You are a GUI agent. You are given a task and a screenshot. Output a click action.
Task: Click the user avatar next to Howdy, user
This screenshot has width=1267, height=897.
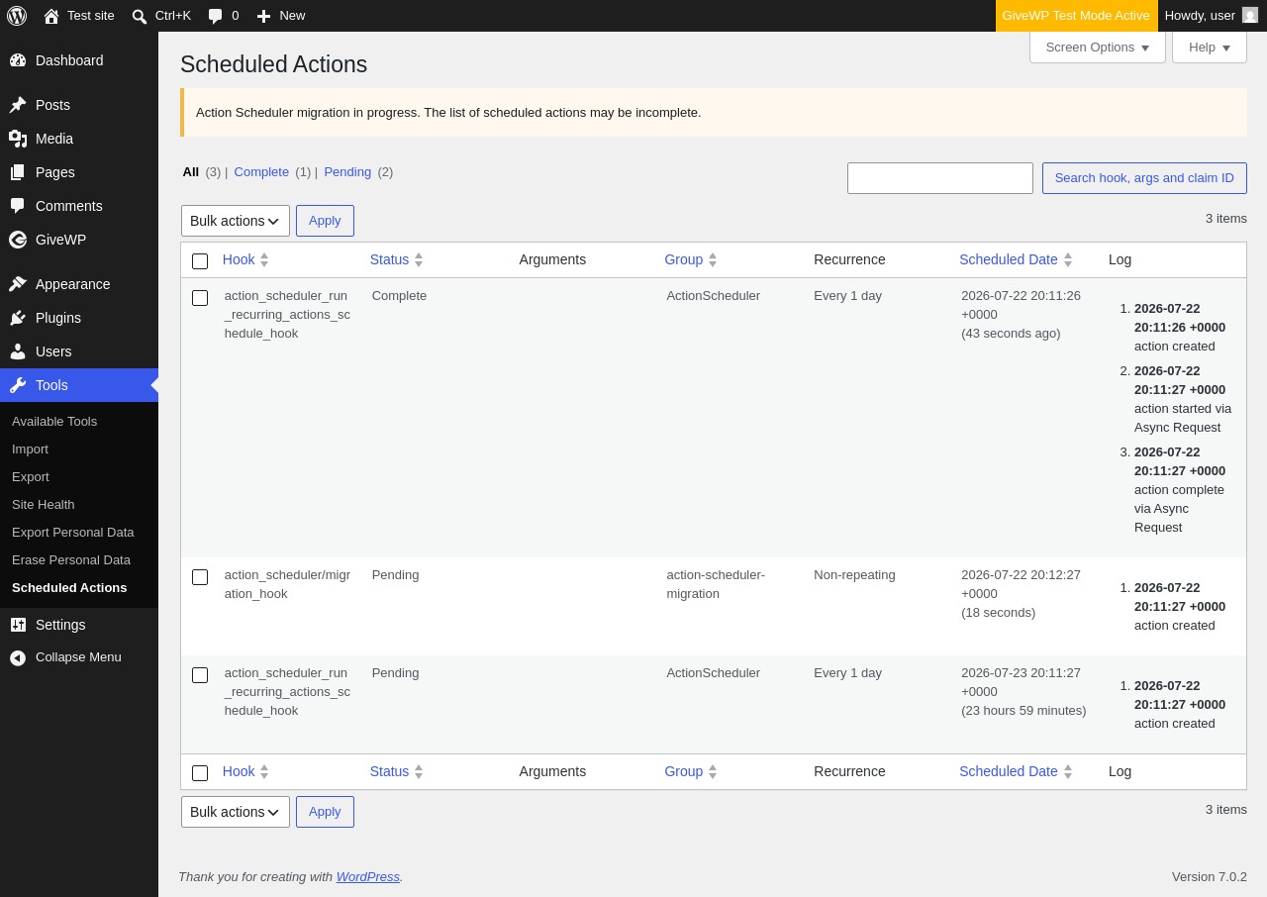point(1250,15)
